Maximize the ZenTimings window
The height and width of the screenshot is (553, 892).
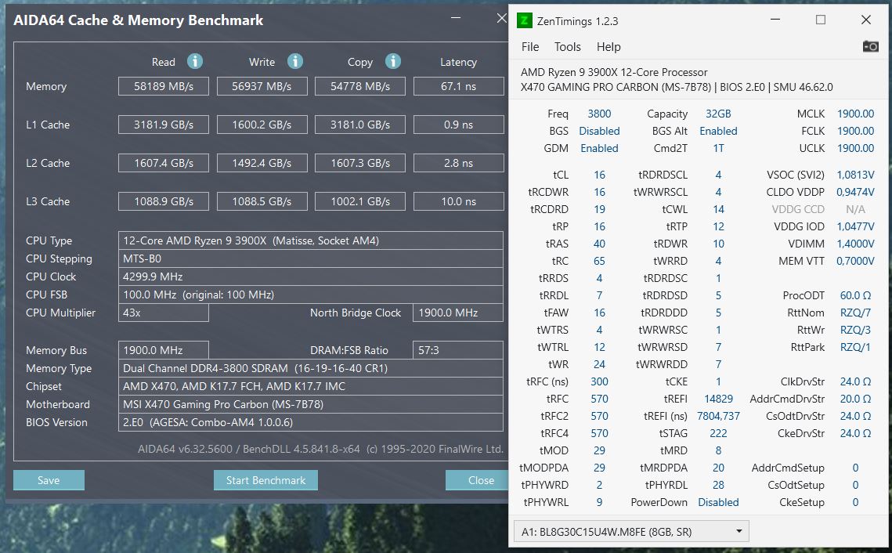[820, 20]
